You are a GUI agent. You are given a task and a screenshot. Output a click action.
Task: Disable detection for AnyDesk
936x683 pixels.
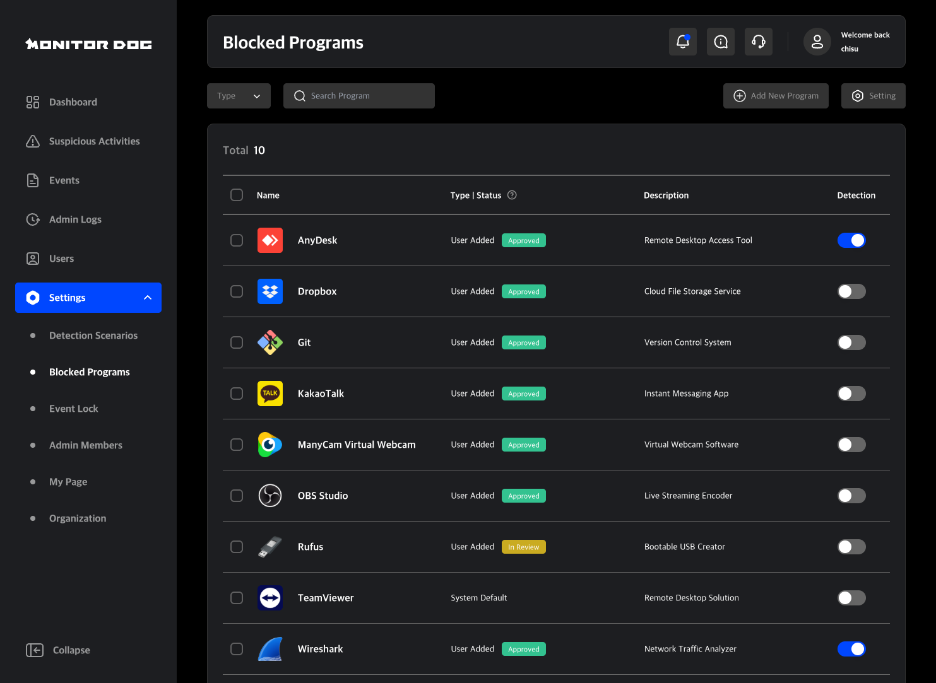point(851,240)
